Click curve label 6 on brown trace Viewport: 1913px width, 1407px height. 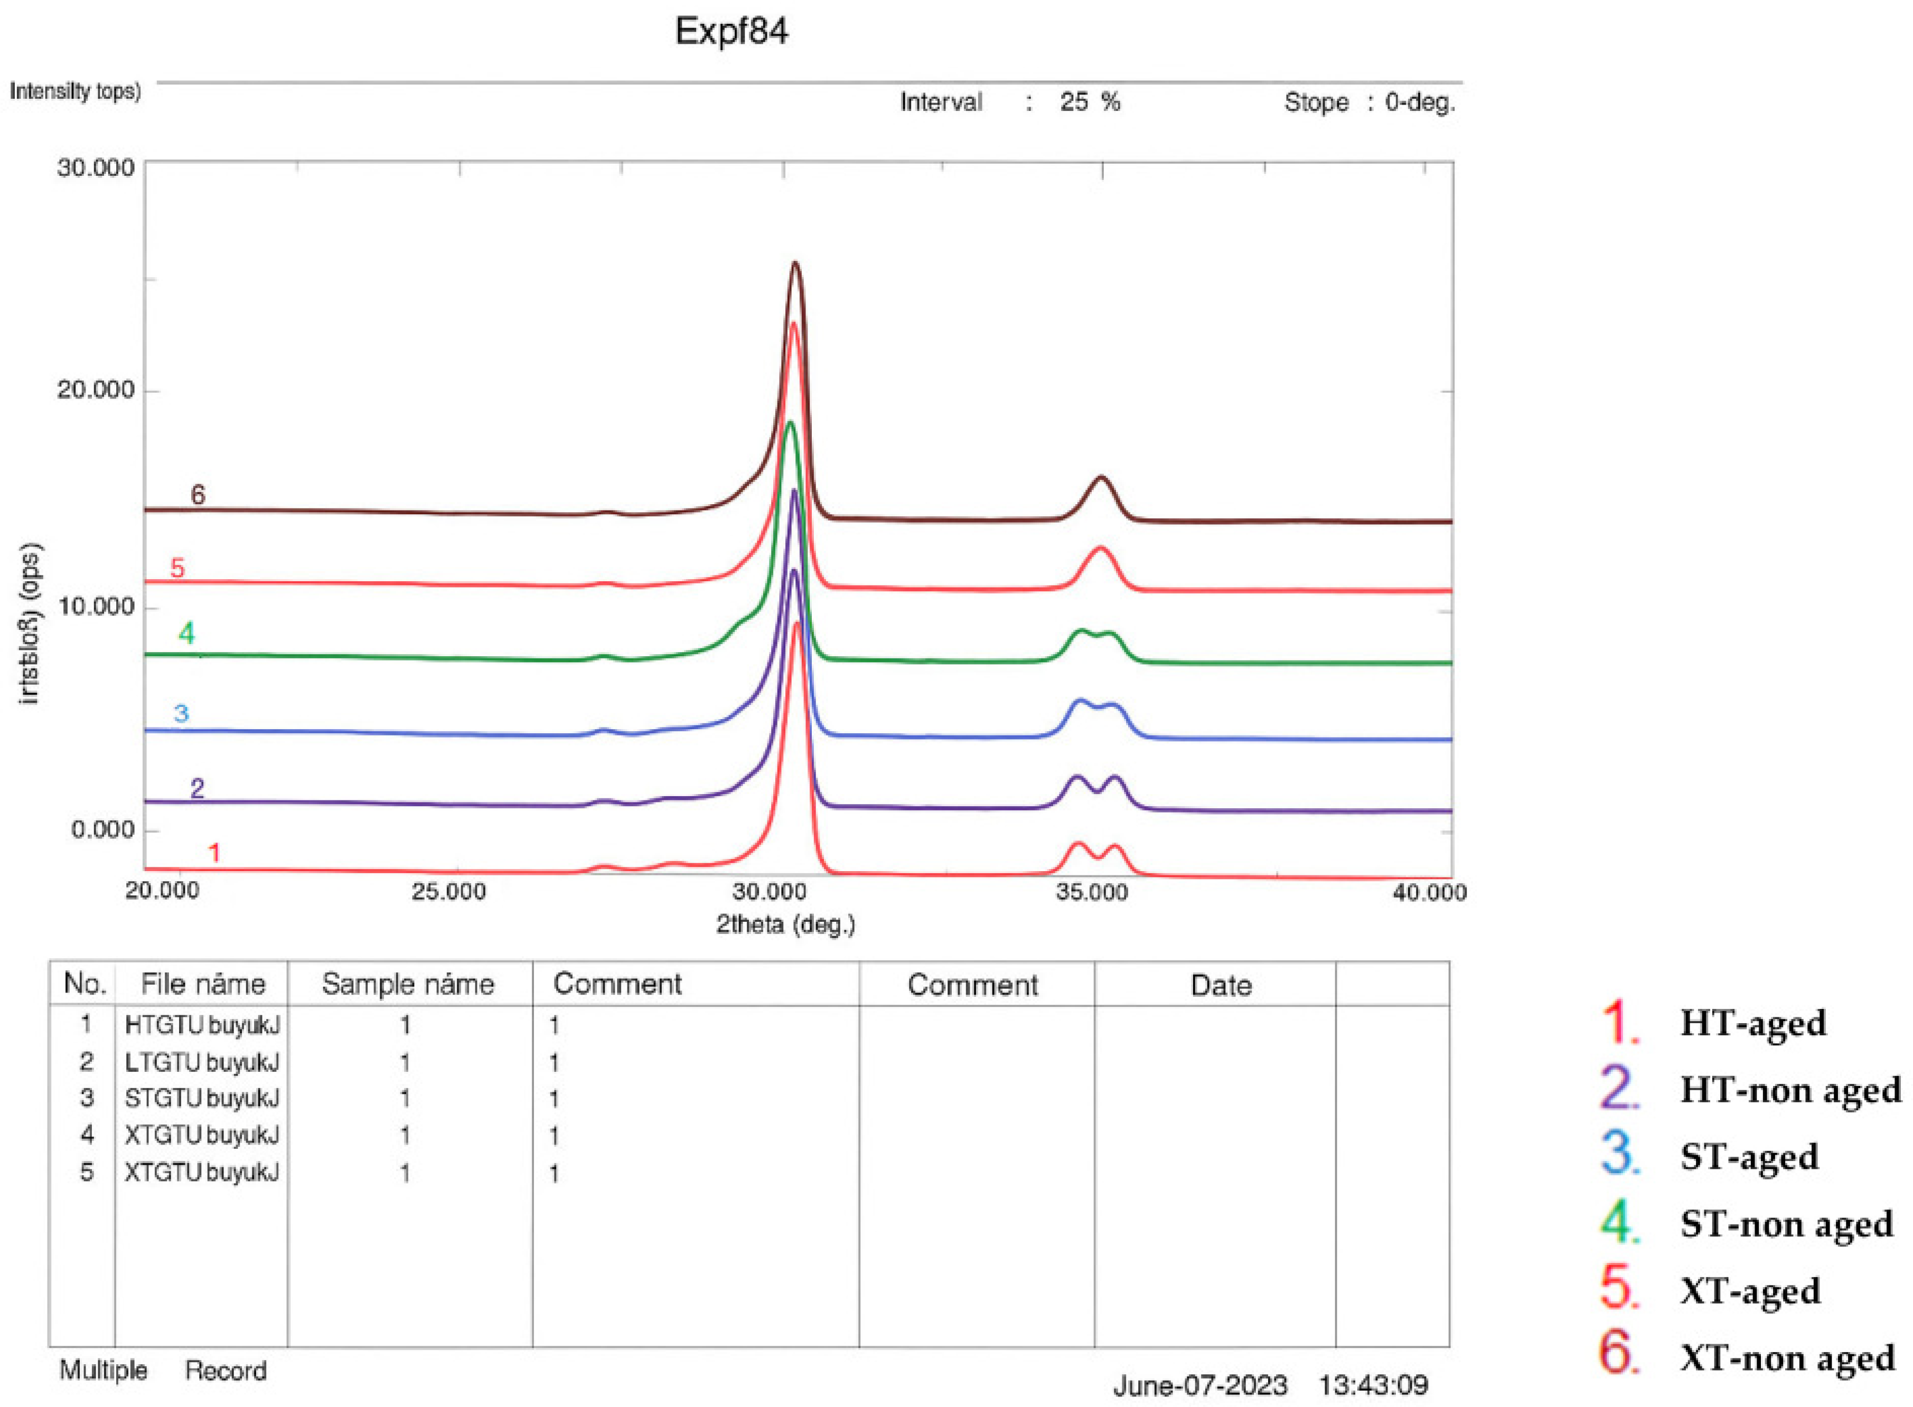coord(198,495)
